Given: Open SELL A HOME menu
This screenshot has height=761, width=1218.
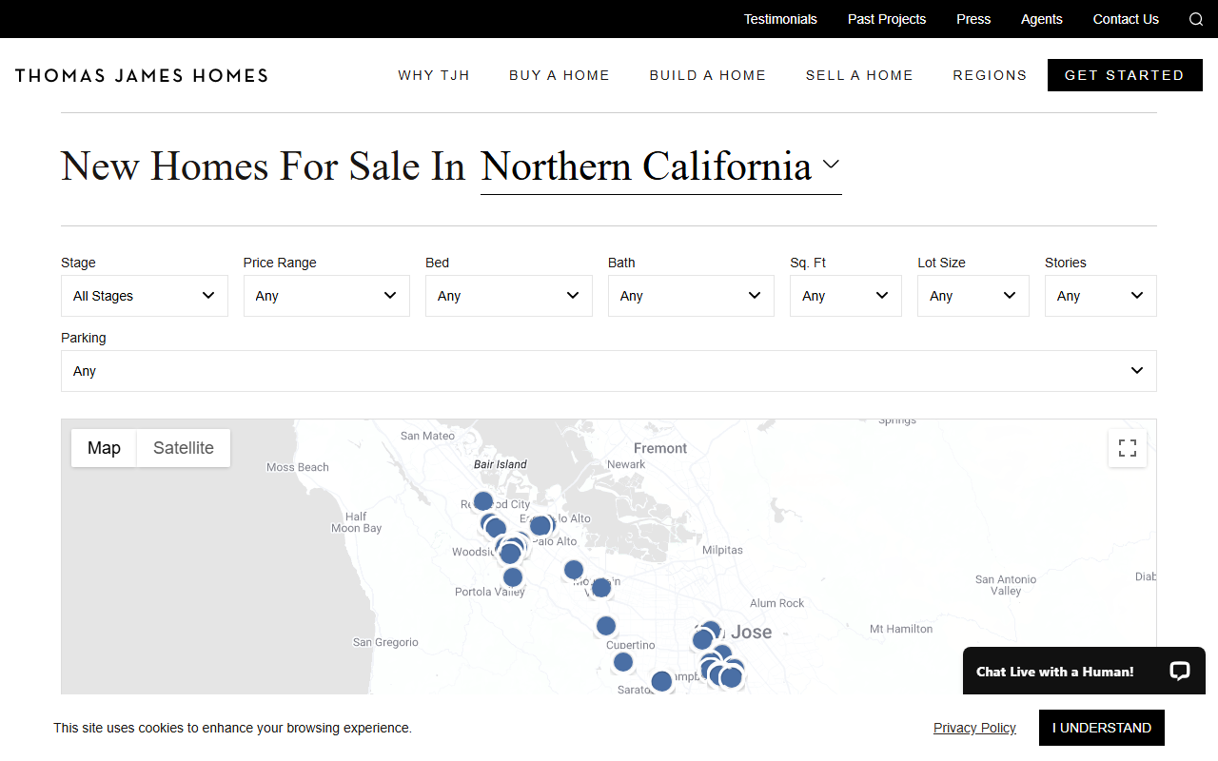Looking at the screenshot, I should [859, 75].
